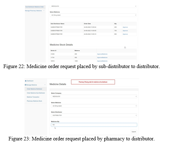Click ApproveMedicine for series 11734
This screenshot has width=174, height=145.
pyautogui.click(x=102, y=57)
